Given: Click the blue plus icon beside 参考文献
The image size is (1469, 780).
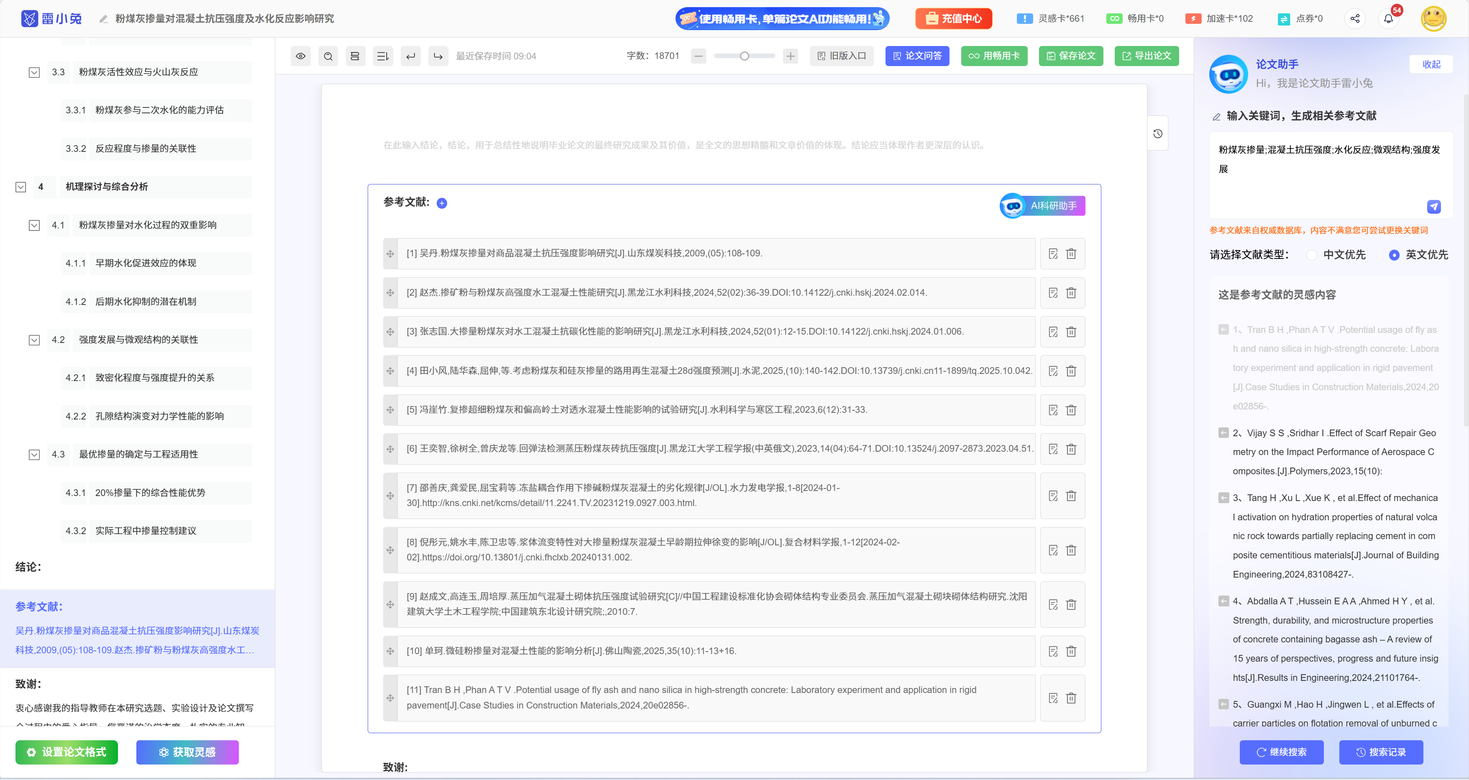Looking at the screenshot, I should (x=442, y=203).
